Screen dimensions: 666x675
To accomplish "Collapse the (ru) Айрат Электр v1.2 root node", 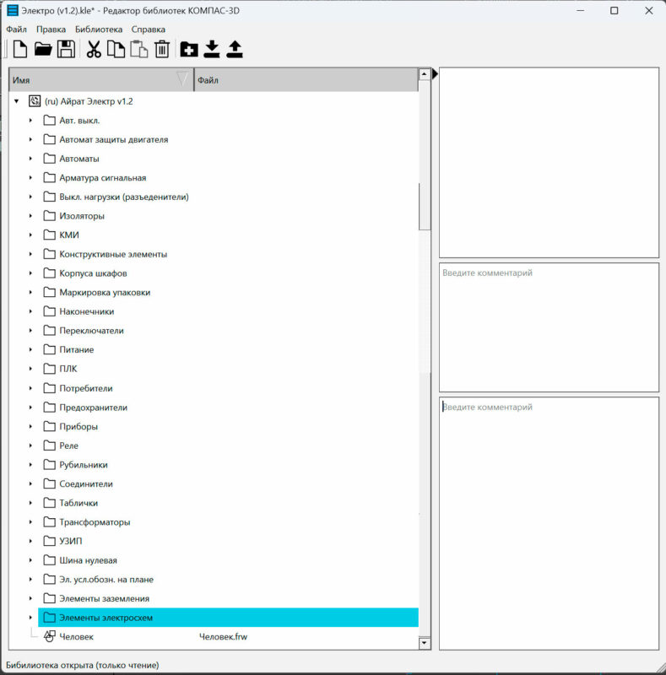I will tap(16, 101).
